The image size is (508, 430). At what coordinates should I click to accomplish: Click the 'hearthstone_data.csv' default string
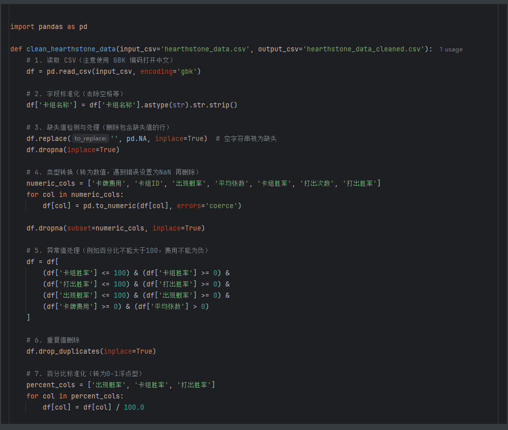pyautogui.click(x=206, y=49)
